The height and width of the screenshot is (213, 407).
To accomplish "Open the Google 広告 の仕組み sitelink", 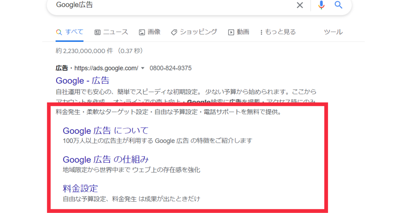I will [x=106, y=159].
